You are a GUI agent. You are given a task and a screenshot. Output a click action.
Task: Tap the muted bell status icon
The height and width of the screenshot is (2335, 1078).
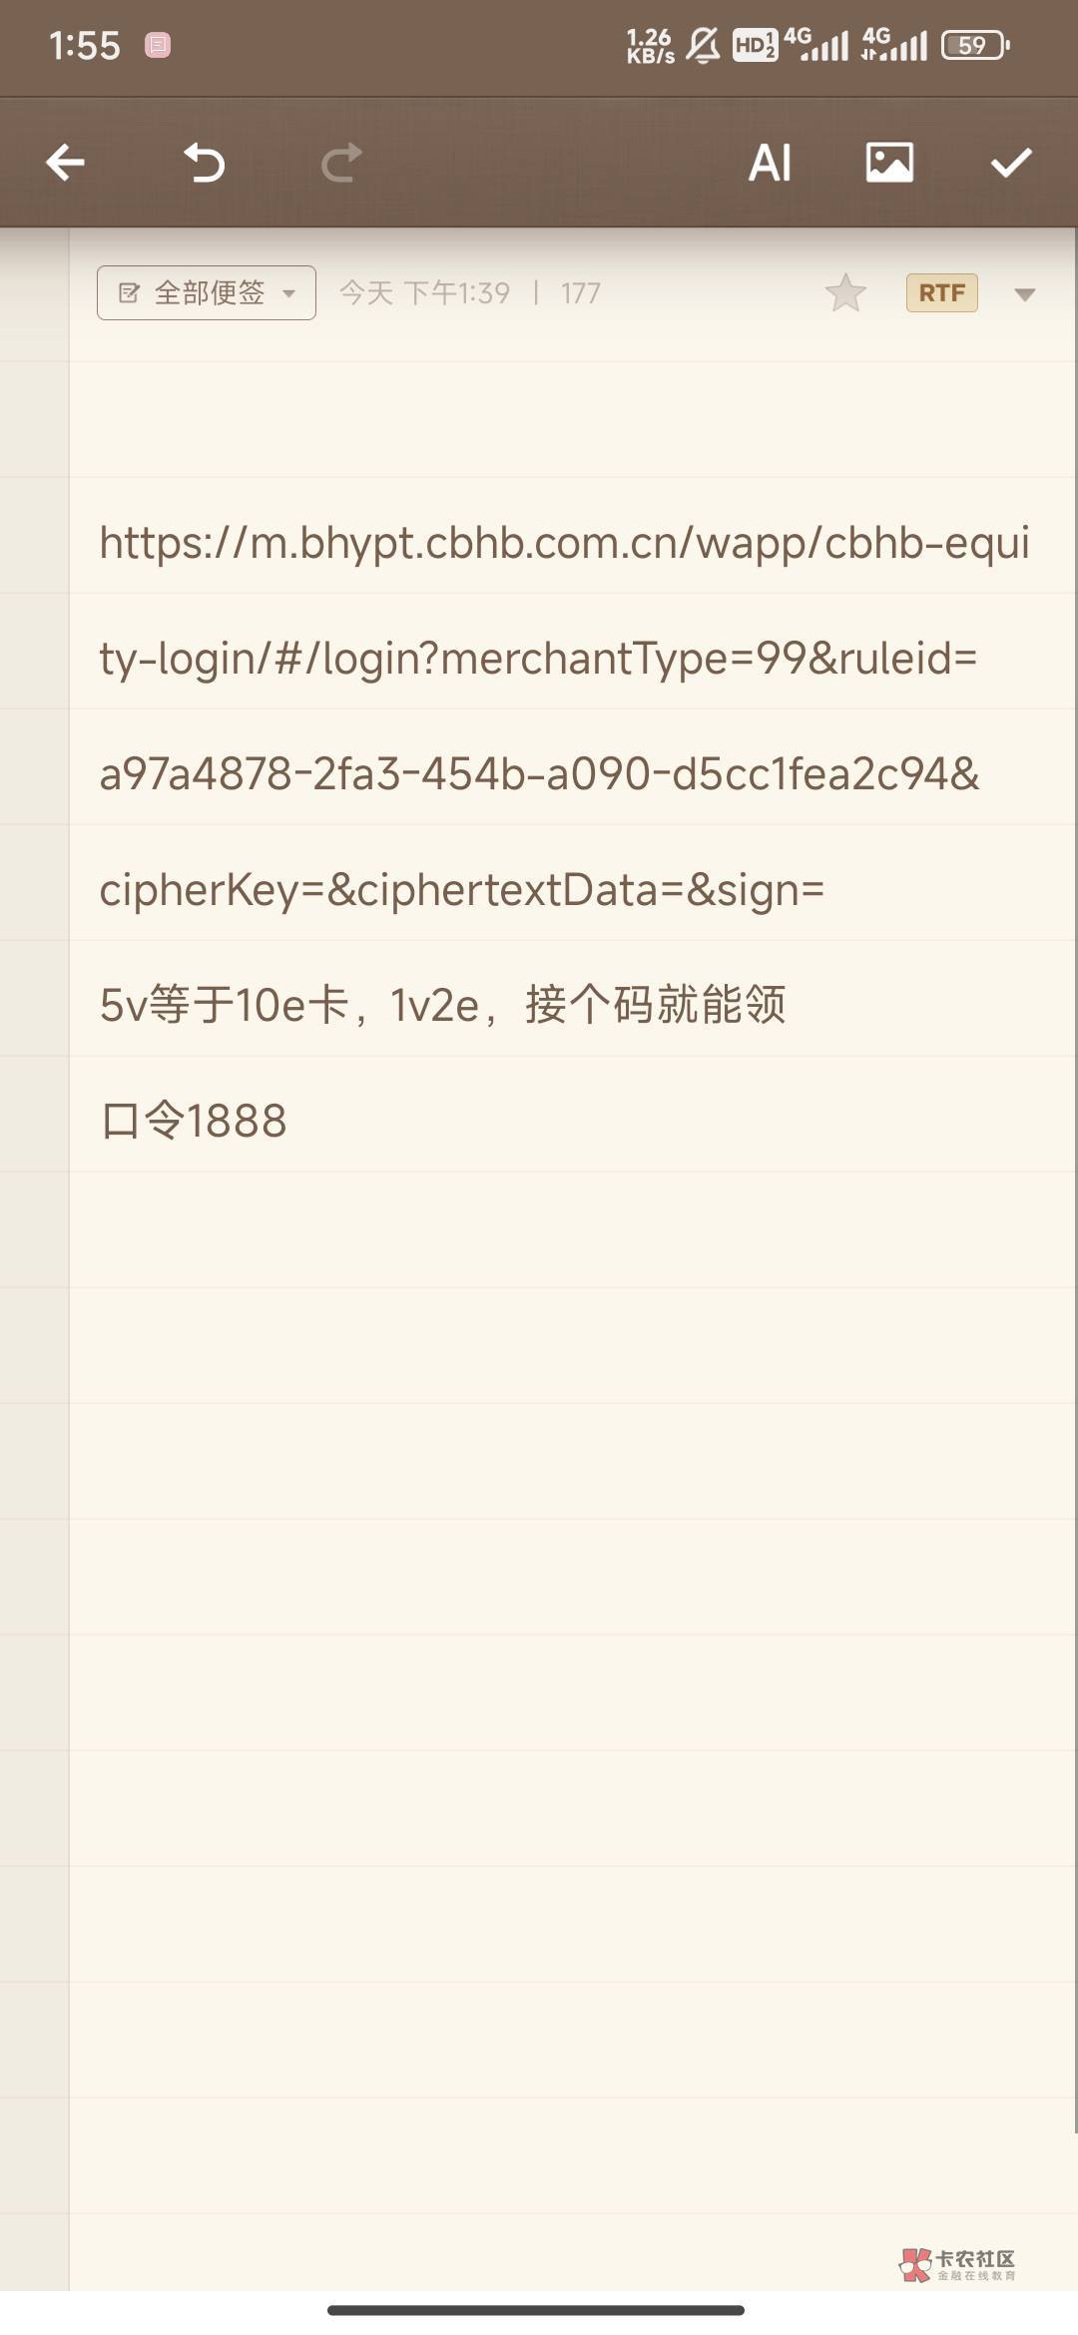(x=703, y=46)
